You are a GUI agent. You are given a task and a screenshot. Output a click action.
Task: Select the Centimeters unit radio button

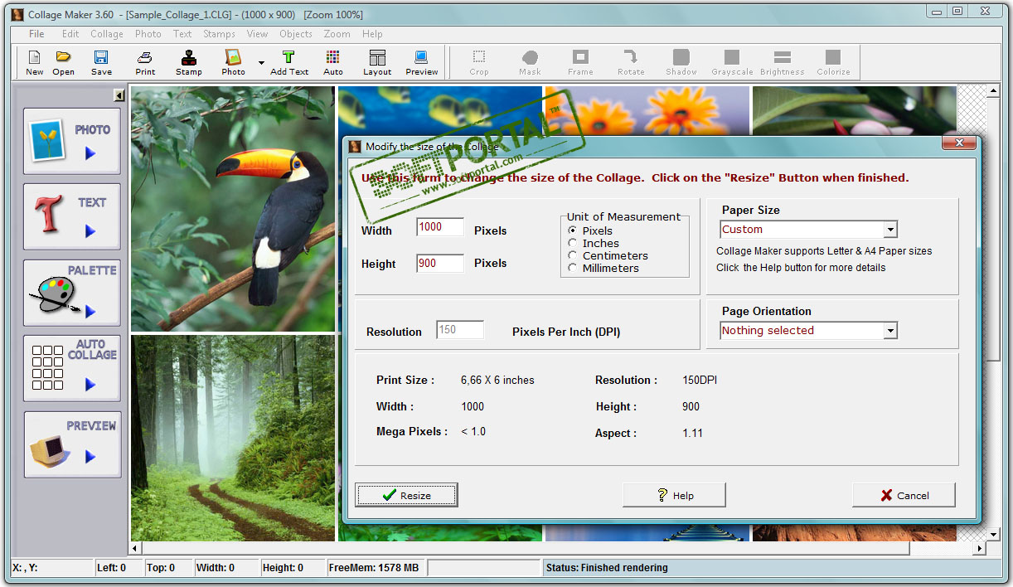tap(572, 255)
